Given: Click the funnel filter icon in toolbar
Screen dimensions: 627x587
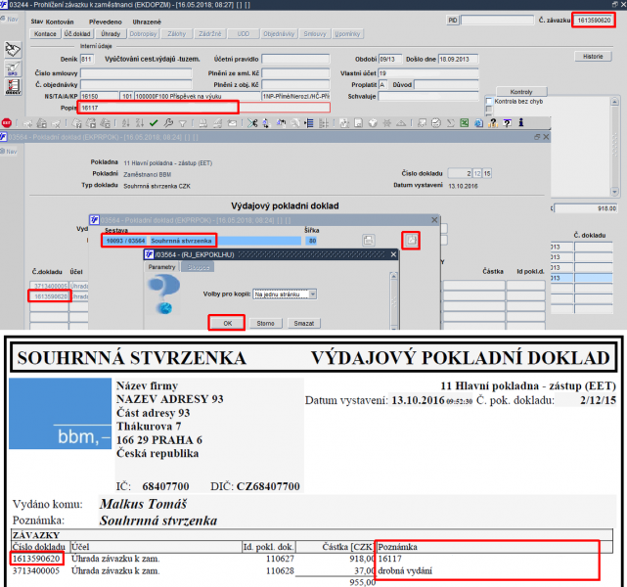Looking at the screenshot, I should click(x=183, y=123).
